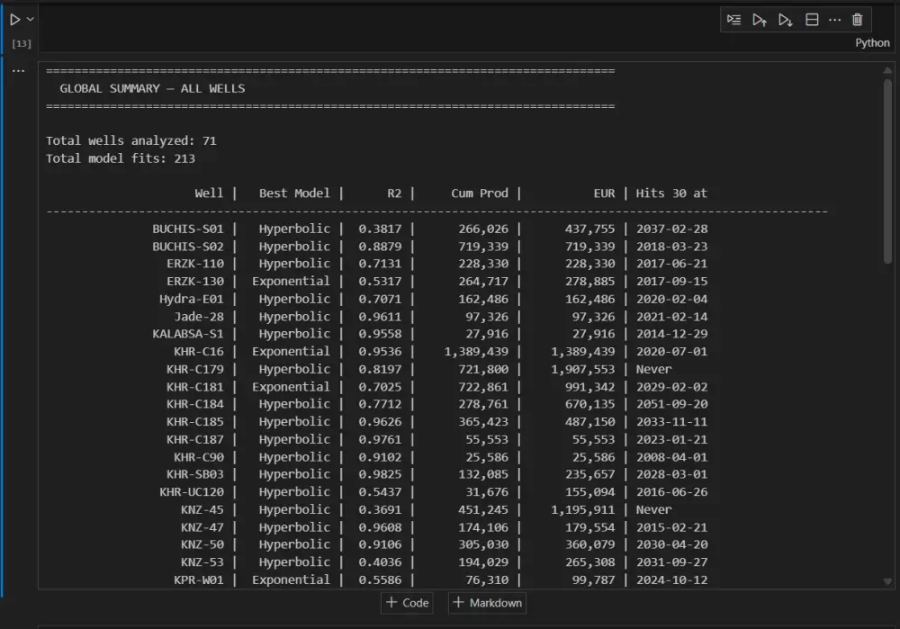Add a new Markdown cell
This screenshot has width=900, height=629.
coord(487,603)
